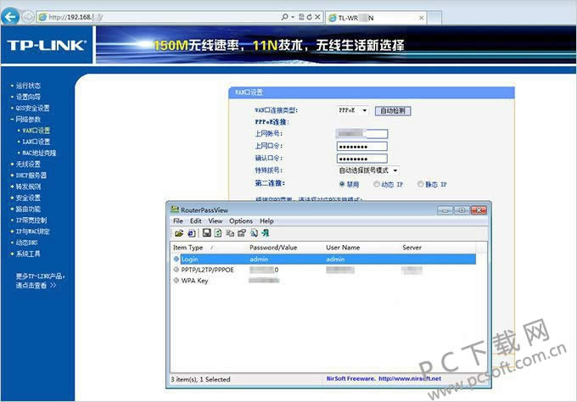Click Save Selected Items floppy icon
The image size is (577, 402).
(x=207, y=233)
